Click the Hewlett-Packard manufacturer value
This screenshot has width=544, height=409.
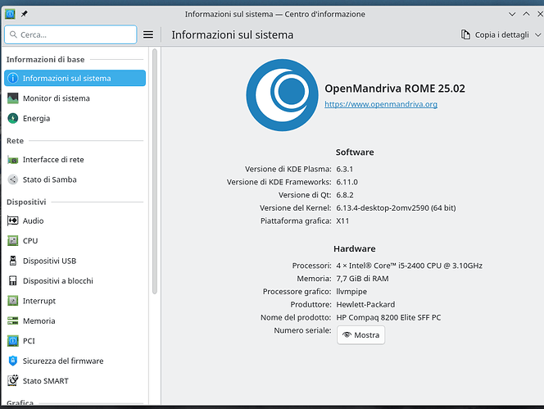tap(365, 304)
